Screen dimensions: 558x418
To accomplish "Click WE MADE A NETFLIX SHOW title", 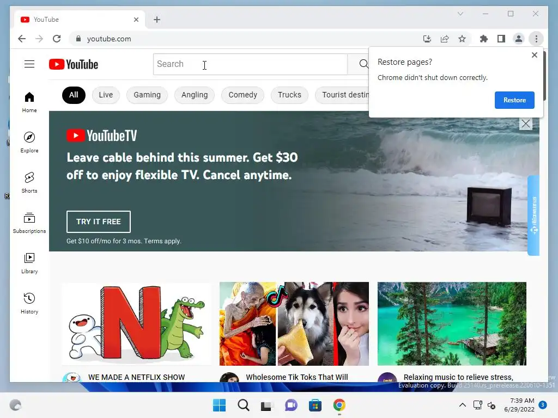I will coord(137,377).
